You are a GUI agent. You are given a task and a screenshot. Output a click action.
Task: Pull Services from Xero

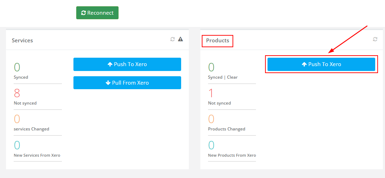127,83
